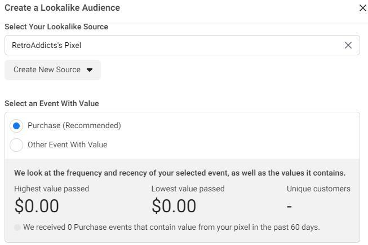Image resolution: width=368 pixels, height=245 pixels.
Task: Click the Lowest value passed label
Action: pyautogui.click(x=188, y=189)
